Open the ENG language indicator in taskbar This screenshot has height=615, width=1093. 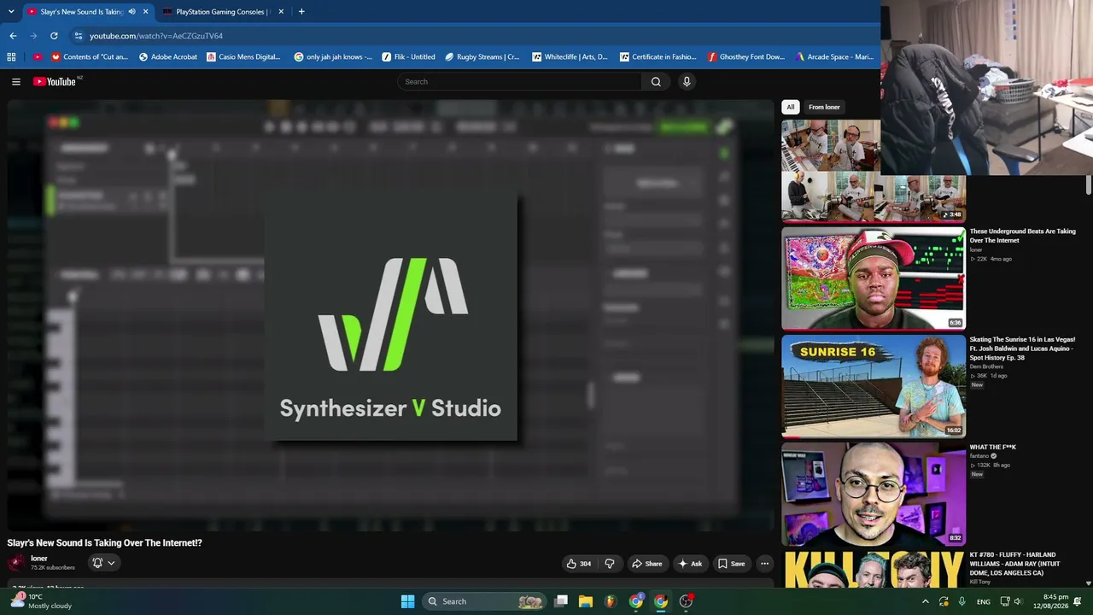[984, 601]
